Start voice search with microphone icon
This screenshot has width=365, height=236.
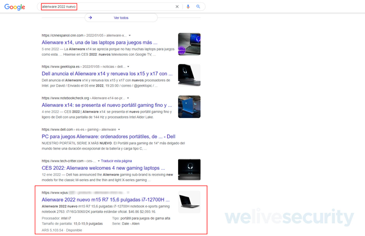tap(188, 7)
